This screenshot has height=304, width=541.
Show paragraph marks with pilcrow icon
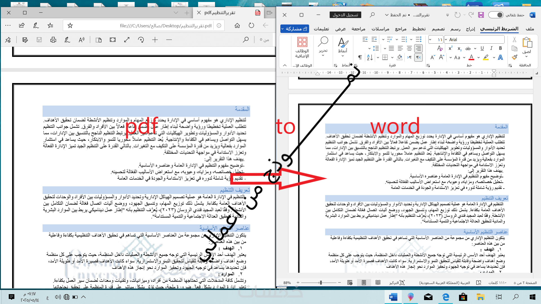360,57
